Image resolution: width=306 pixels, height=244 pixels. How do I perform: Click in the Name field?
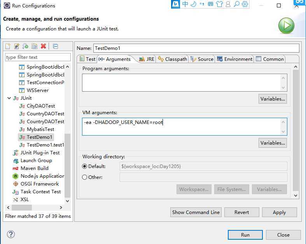tap(196, 48)
